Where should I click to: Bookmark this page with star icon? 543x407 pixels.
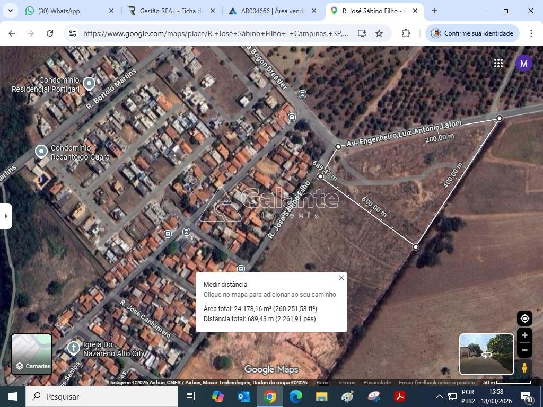[x=379, y=33]
